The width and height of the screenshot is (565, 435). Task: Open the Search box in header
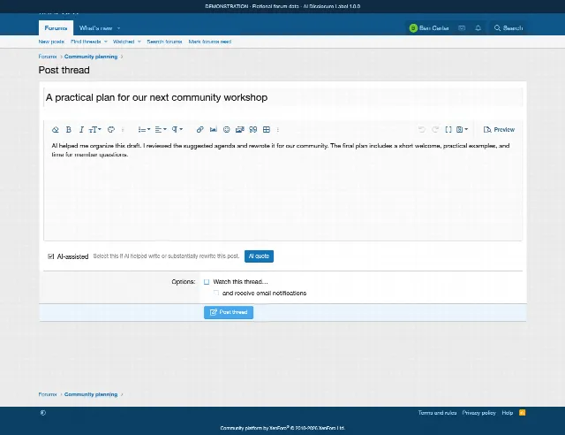pos(508,27)
